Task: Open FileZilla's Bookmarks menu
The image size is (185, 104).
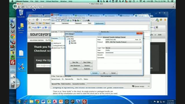Action: 77,18
